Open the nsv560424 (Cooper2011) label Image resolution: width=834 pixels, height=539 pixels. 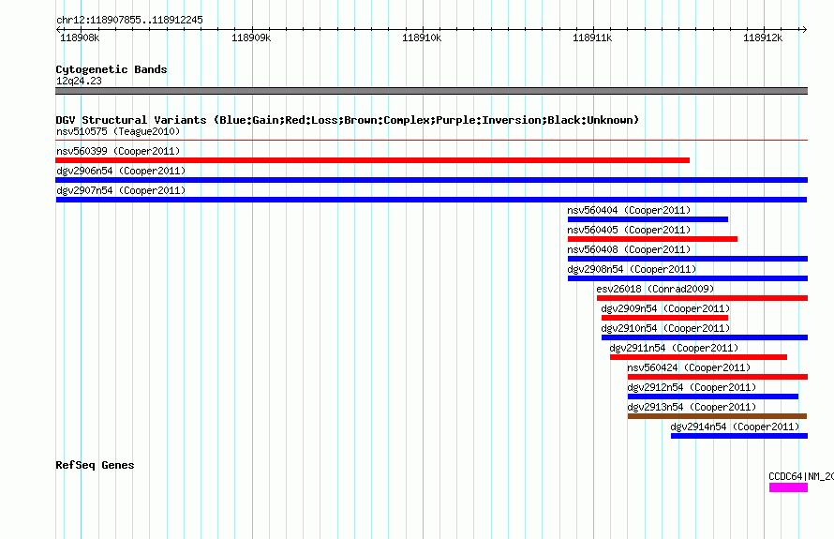[689, 367]
